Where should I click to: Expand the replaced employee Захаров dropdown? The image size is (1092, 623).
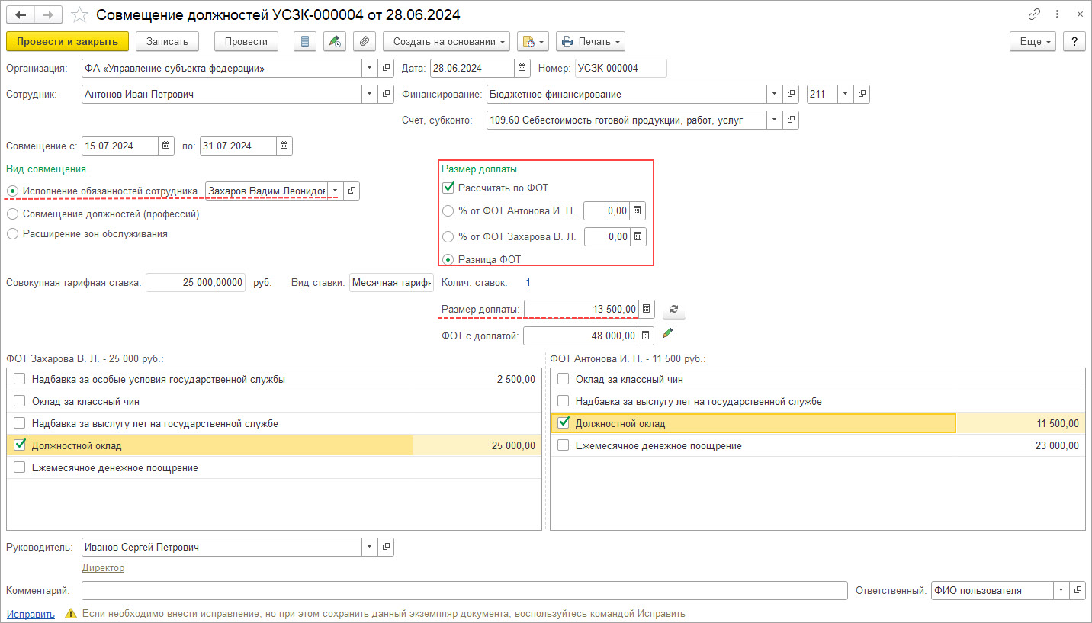click(x=336, y=191)
